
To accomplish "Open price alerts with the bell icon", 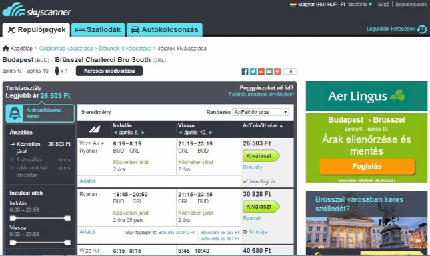I will [x=15, y=113].
